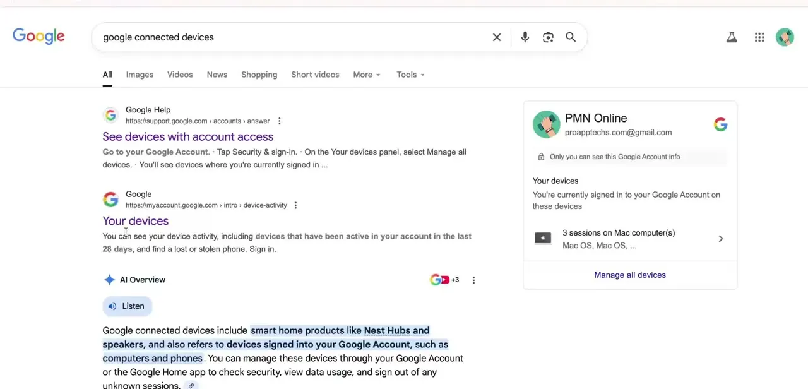Screen dimensions: 808x389
Task: Switch to the Short videos tab
Action: click(x=315, y=75)
